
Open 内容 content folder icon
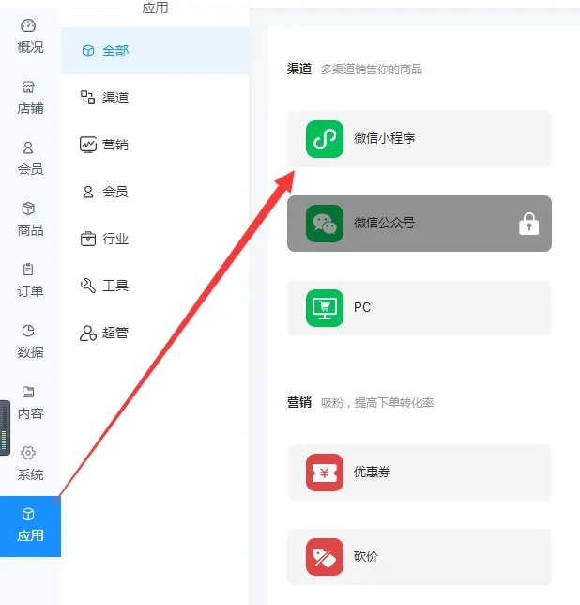[x=28, y=392]
